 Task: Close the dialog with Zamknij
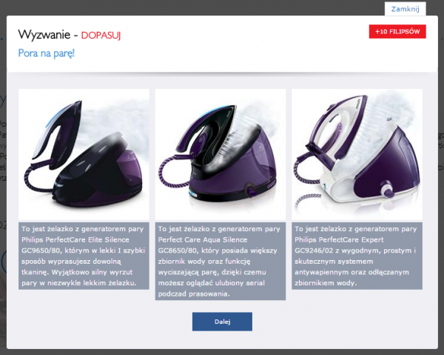(x=406, y=9)
